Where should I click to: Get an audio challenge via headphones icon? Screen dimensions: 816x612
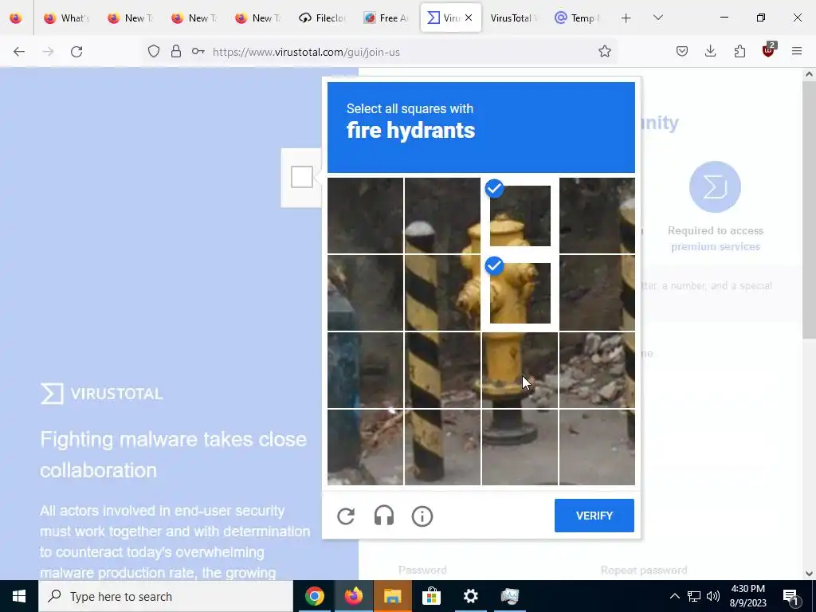coord(384,516)
